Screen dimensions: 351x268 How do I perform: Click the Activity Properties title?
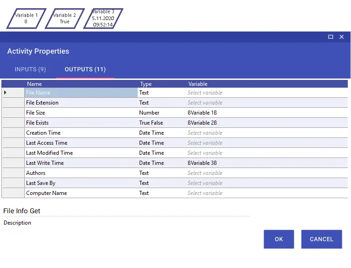point(38,52)
